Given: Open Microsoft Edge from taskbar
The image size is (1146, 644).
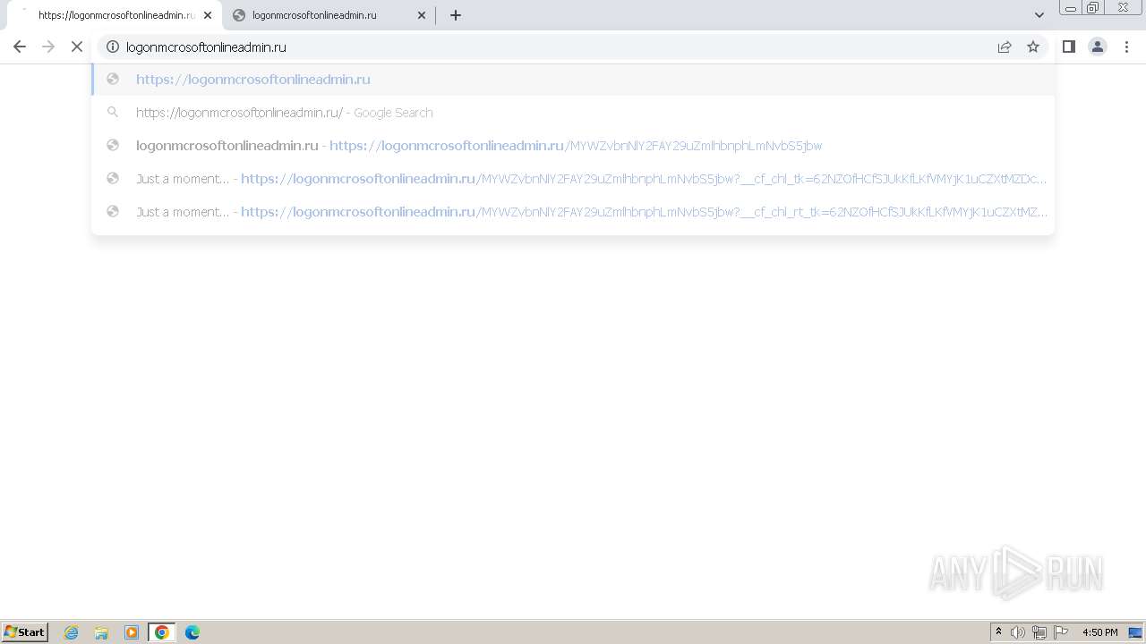Looking at the screenshot, I should 192,632.
